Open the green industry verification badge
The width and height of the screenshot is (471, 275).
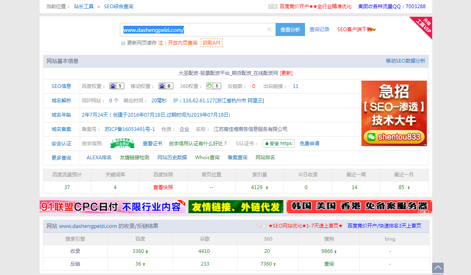(x=122, y=143)
